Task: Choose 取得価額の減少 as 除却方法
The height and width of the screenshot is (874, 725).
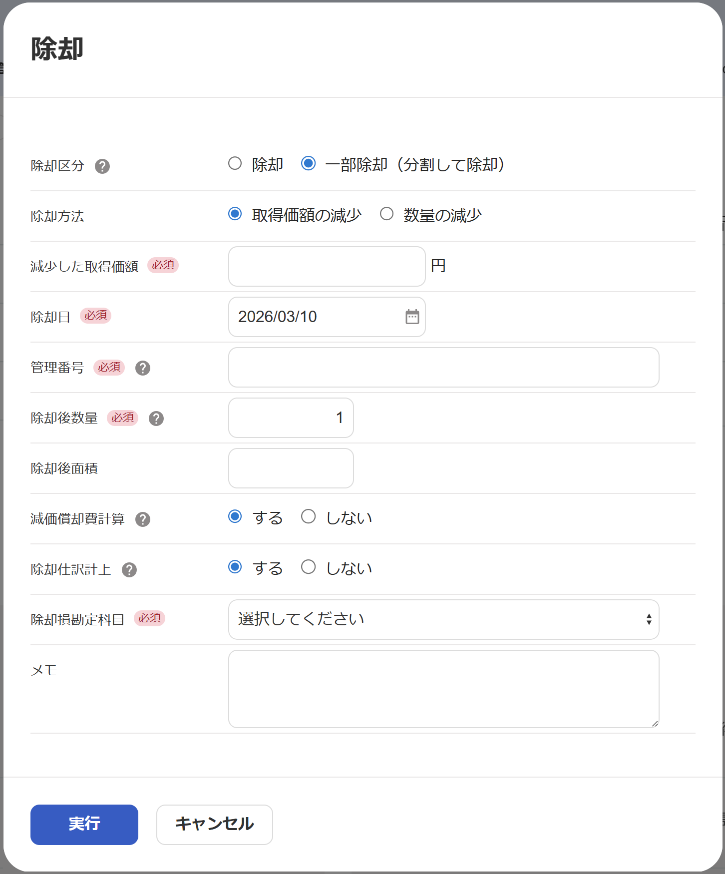Action: [235, 214]
